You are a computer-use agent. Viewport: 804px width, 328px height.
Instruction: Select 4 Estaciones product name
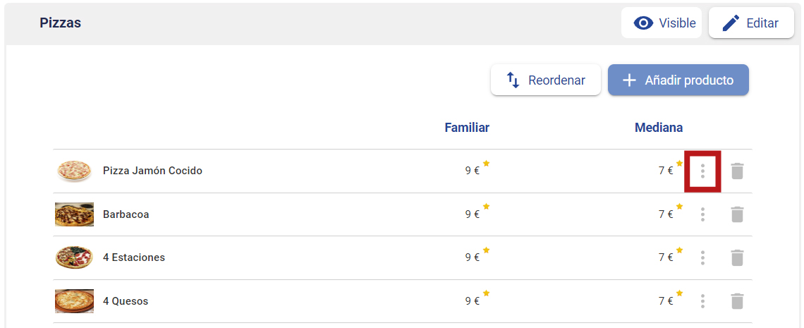click(x=134, y=257)
